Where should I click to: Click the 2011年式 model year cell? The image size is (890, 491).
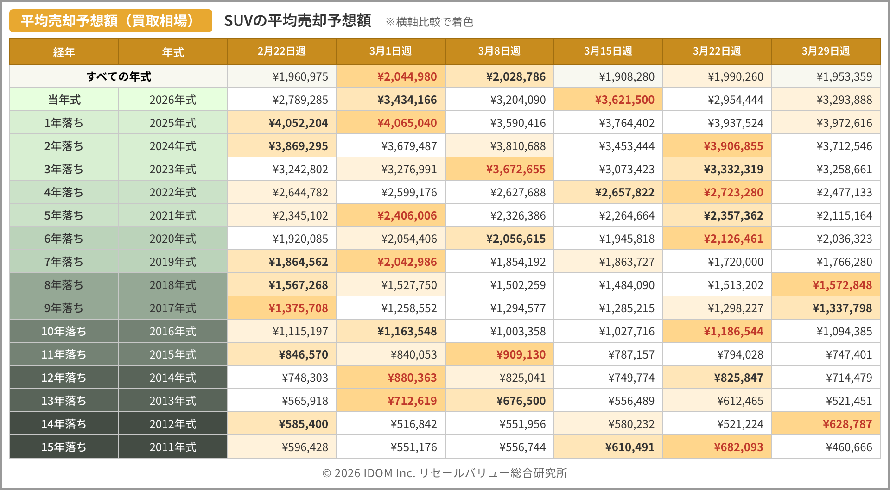point(173,447)
